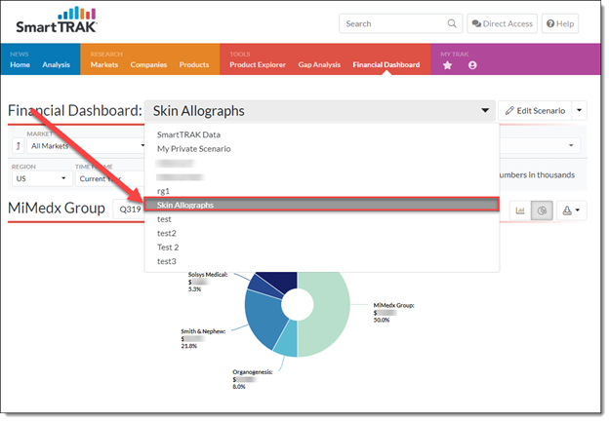Image resolution: width=609 pixels, height=421 pixels.
Task: Switch to bar chart view
Action: (x=520, y=210)
